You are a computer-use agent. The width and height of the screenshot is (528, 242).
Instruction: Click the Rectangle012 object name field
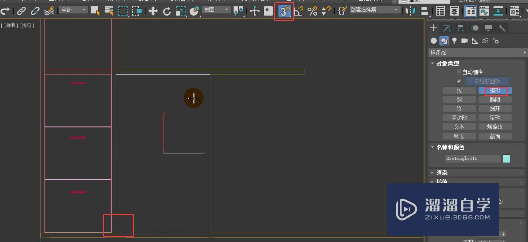click(473, 158)
